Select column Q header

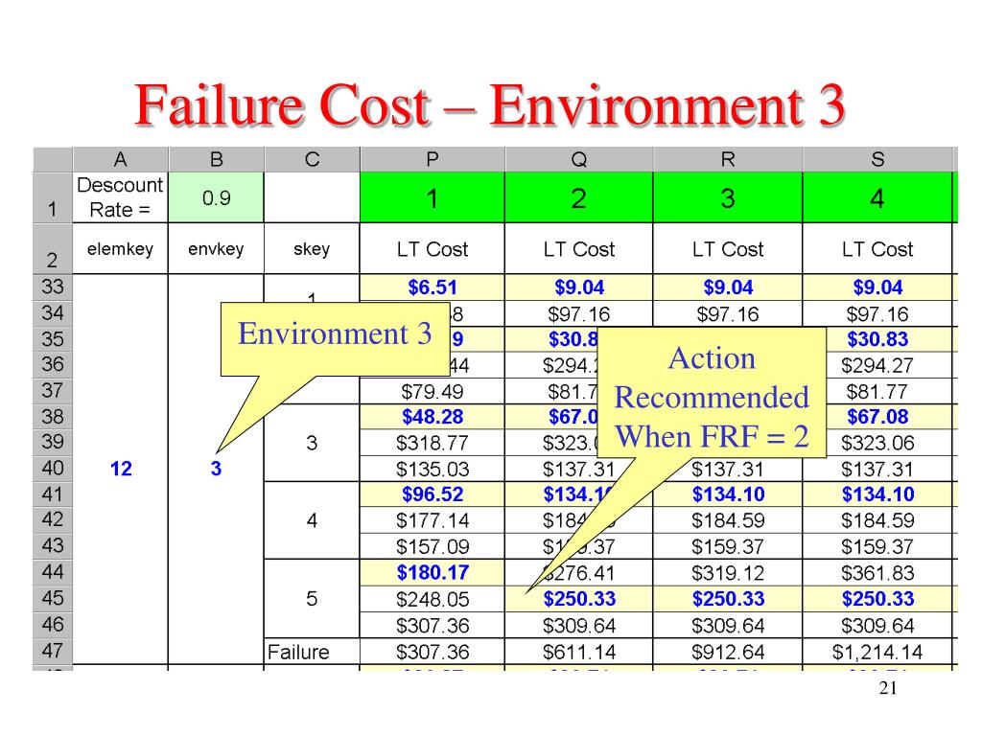[578, 160]
